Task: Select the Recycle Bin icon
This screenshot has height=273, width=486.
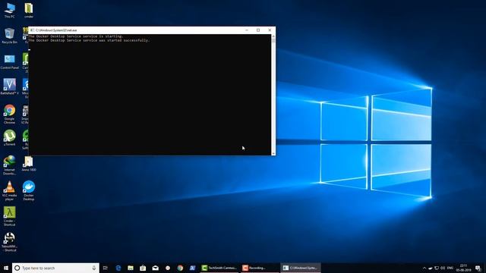Action: [9, 36]
